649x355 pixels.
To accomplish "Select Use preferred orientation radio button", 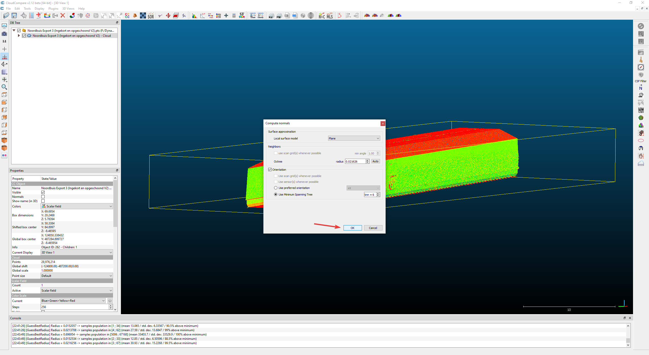I will (x=276, y=188).
